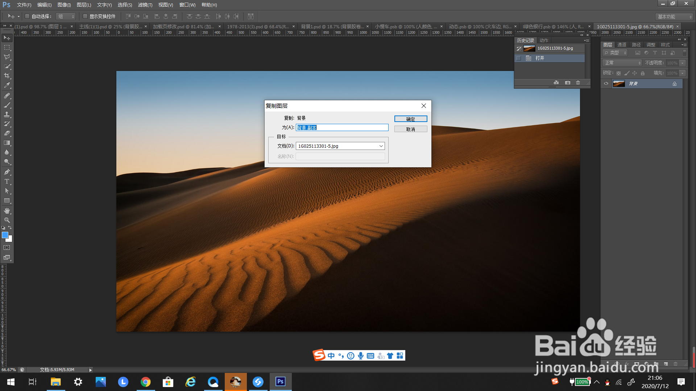This screenshot has width=696, height=391.
Task: Click the history panel delete trash icon
Action: [578, 83]
